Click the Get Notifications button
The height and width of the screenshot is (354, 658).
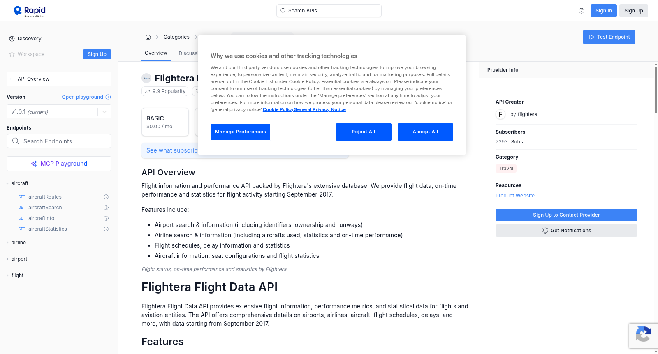pos(566,231)
